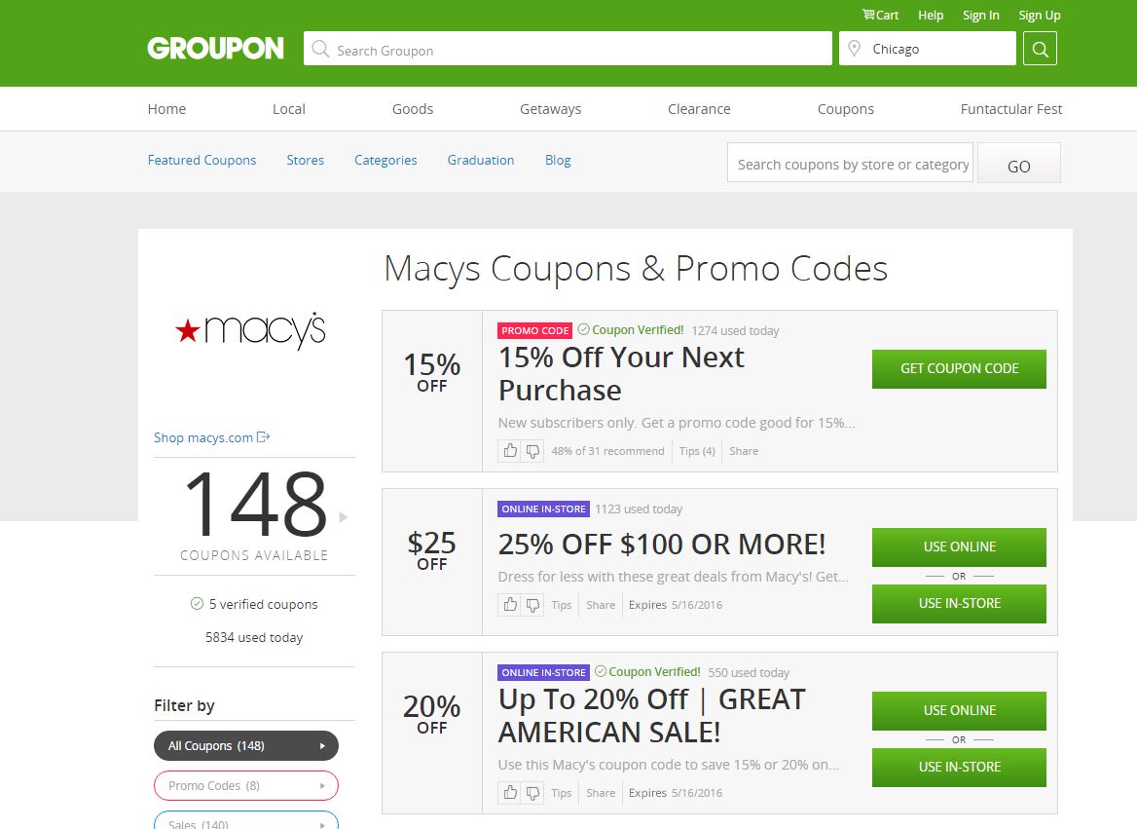1137x829 pixels.
Task: Click the Search Groupon input field
Action: [x=568, y=49]
